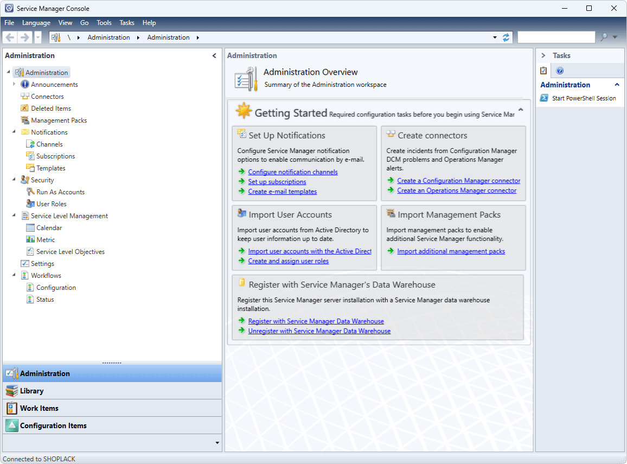Open Configure notification channels link
627x464 pixels.
[x=293, y=172]
